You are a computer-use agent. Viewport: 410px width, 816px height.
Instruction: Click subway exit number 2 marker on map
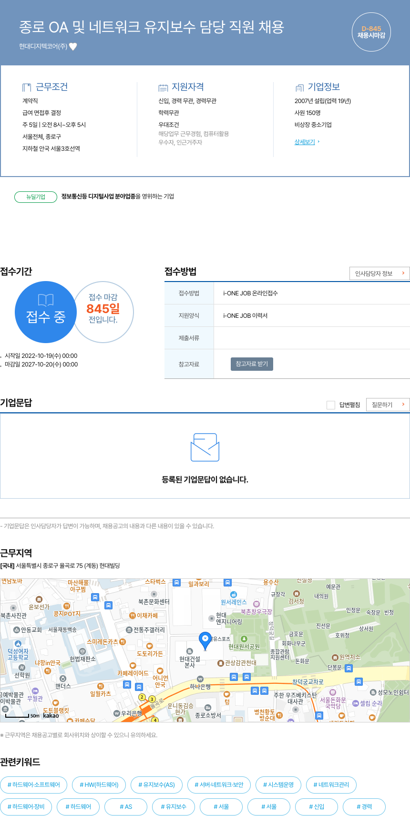[142, 697]
